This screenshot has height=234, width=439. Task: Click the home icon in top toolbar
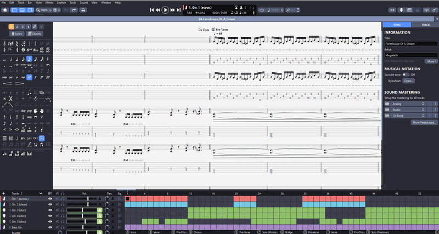[6, 10]
